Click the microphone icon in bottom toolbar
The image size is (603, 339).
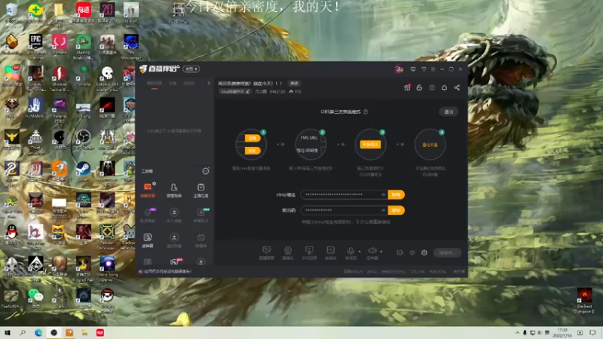coord(350,251)
